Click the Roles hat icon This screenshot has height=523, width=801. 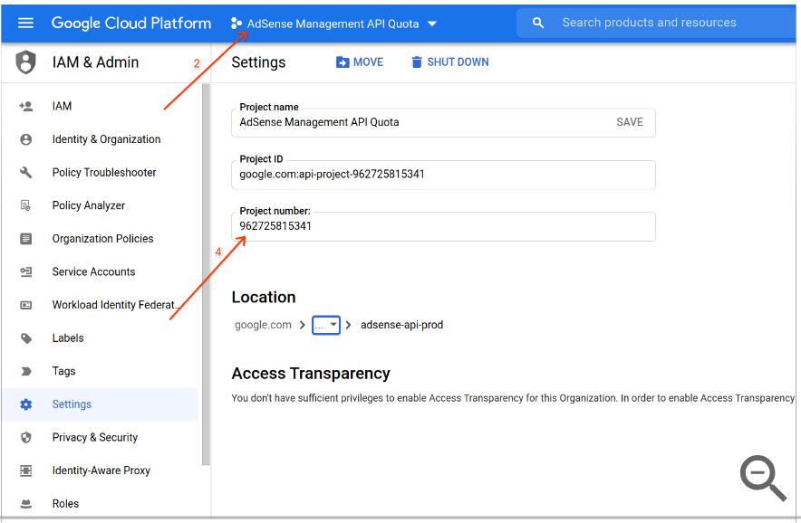(25, 504)
